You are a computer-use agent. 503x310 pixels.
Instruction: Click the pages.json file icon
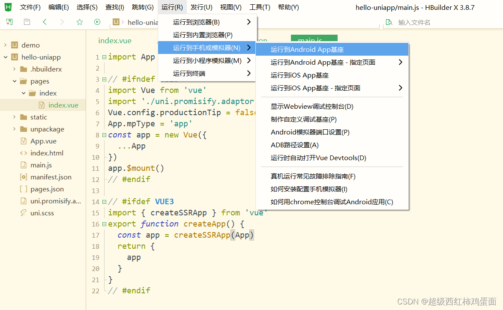point(24,189)
